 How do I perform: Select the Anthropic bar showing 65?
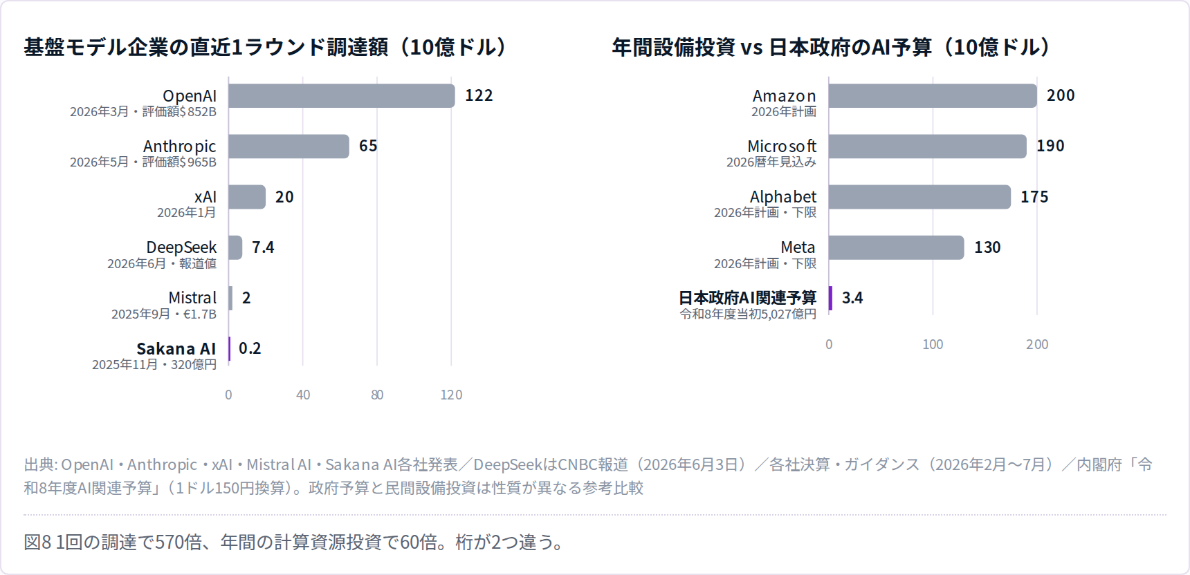tap(289, 147)
